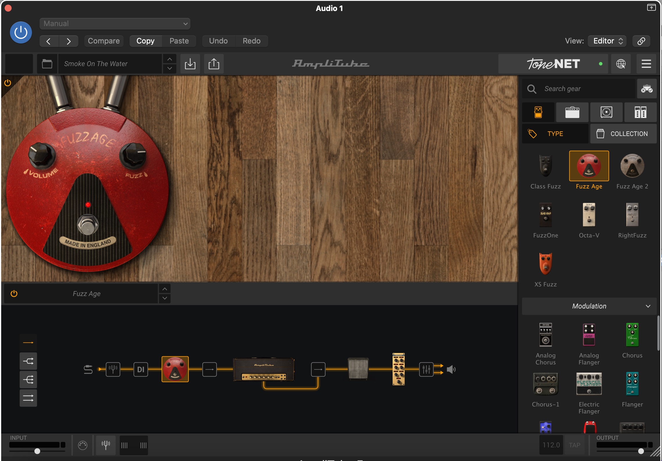Select the amplifier head in chain
Screen dimensions: 662x461
[x=264, y=369]
